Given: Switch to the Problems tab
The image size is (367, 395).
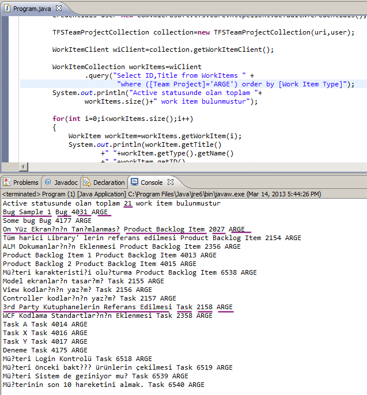Looking at the screenshot, I should 25,182.
